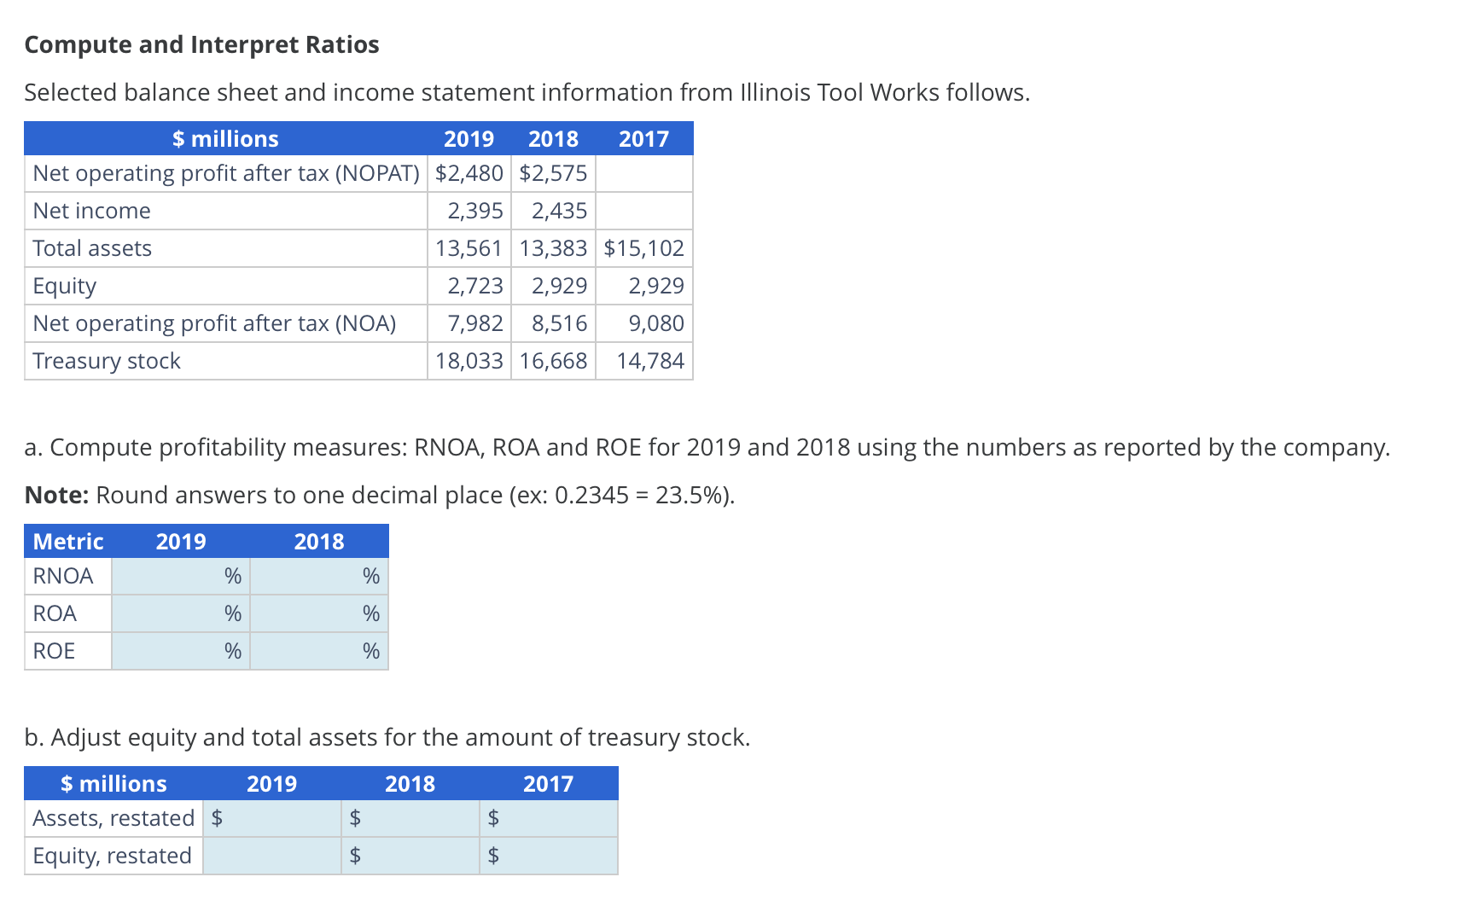Click the 2017 header of the millions table
The width and height of the screenshot is (1461, 906).
coord(644,139)
